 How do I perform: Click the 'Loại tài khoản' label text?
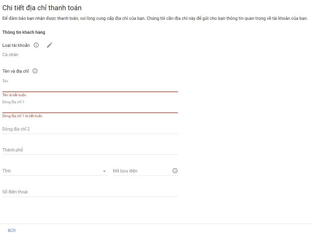point(16,45)
